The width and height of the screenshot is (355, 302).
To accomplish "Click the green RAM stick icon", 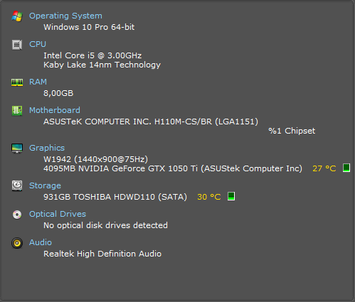I will pyautogui.click(x=17, y=82).
